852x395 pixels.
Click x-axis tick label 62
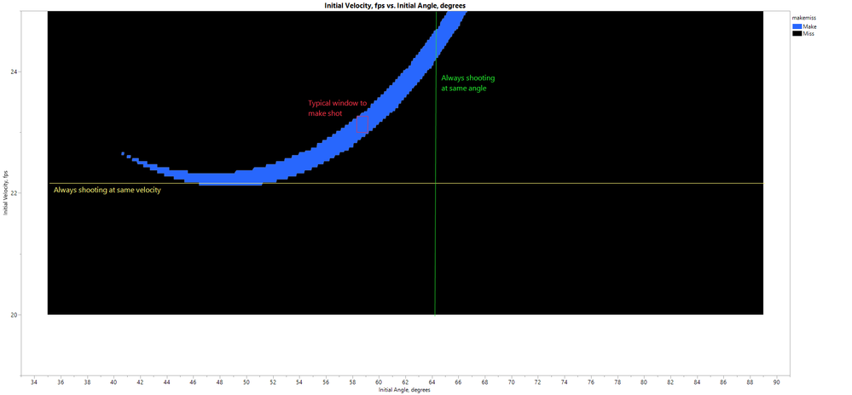click(405, 381)
